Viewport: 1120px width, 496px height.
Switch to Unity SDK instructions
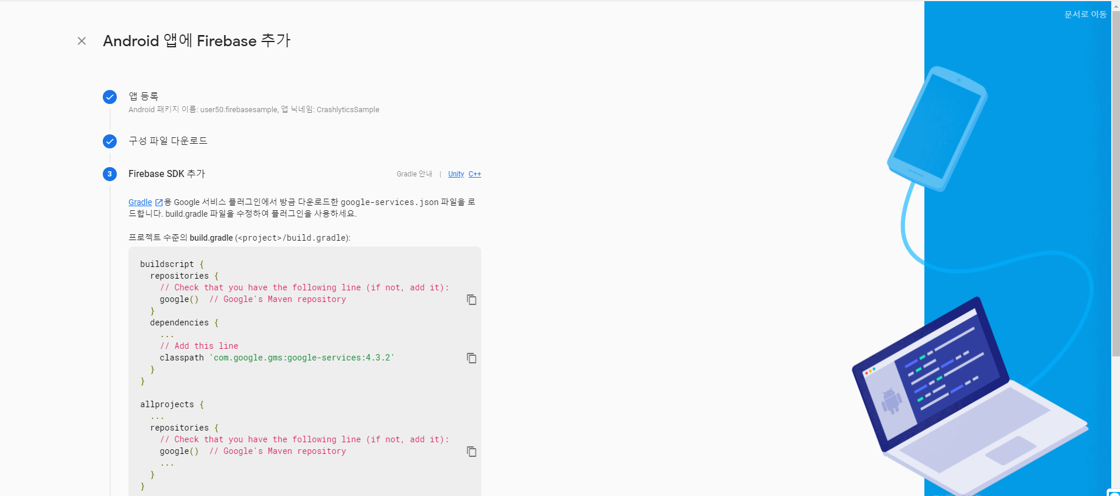click(x=456, y=174)
